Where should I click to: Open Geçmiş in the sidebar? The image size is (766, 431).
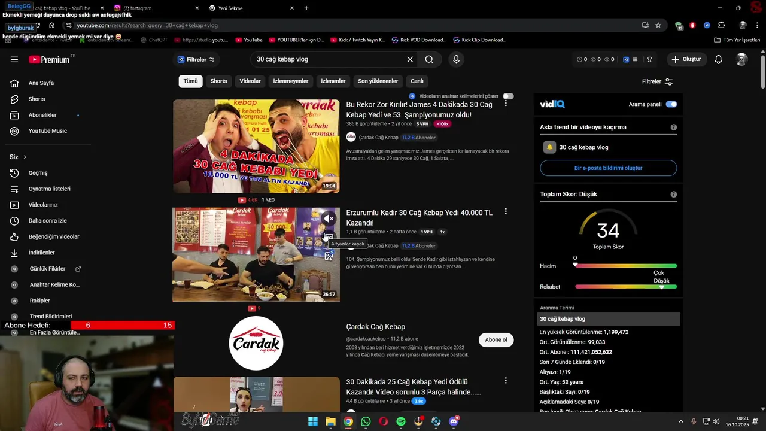(x=38, y=173)
